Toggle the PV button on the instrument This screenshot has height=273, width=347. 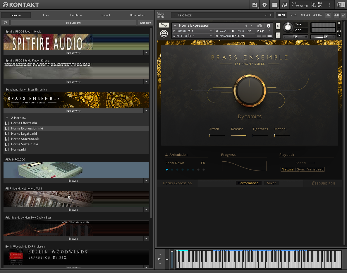pyautogui.click(x=339, y=35)
